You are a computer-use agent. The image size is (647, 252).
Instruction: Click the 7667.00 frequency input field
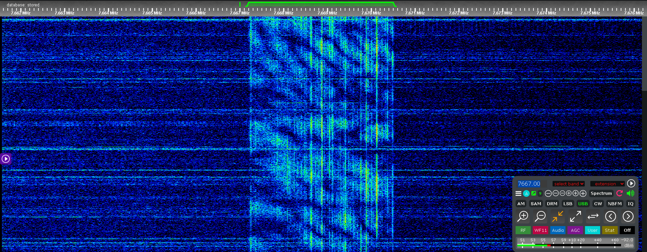click(x=533, y=184)
